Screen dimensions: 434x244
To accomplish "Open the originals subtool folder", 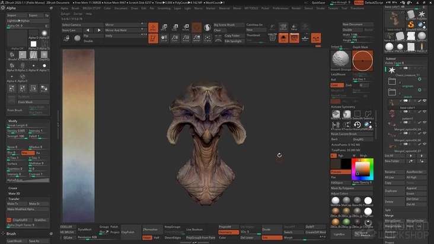I will point(392,81).
